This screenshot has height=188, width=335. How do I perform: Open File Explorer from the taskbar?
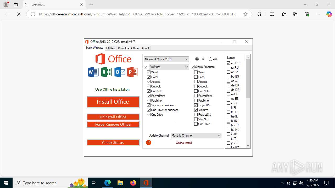(x=120, y=183)
